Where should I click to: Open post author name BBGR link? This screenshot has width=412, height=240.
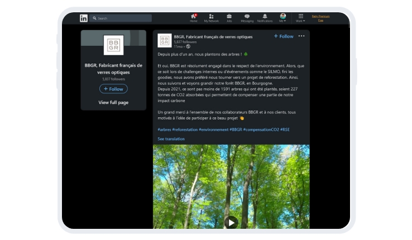(x=213, y=37)
